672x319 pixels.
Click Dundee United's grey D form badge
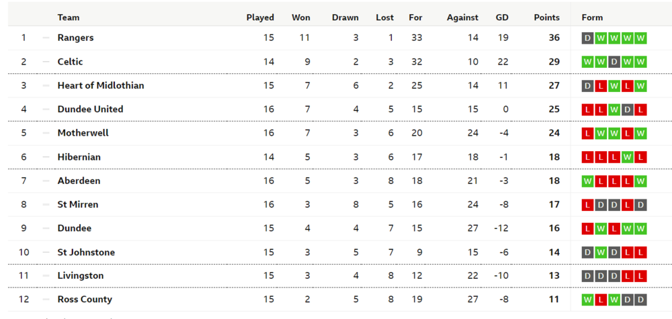tap(628, 109)
